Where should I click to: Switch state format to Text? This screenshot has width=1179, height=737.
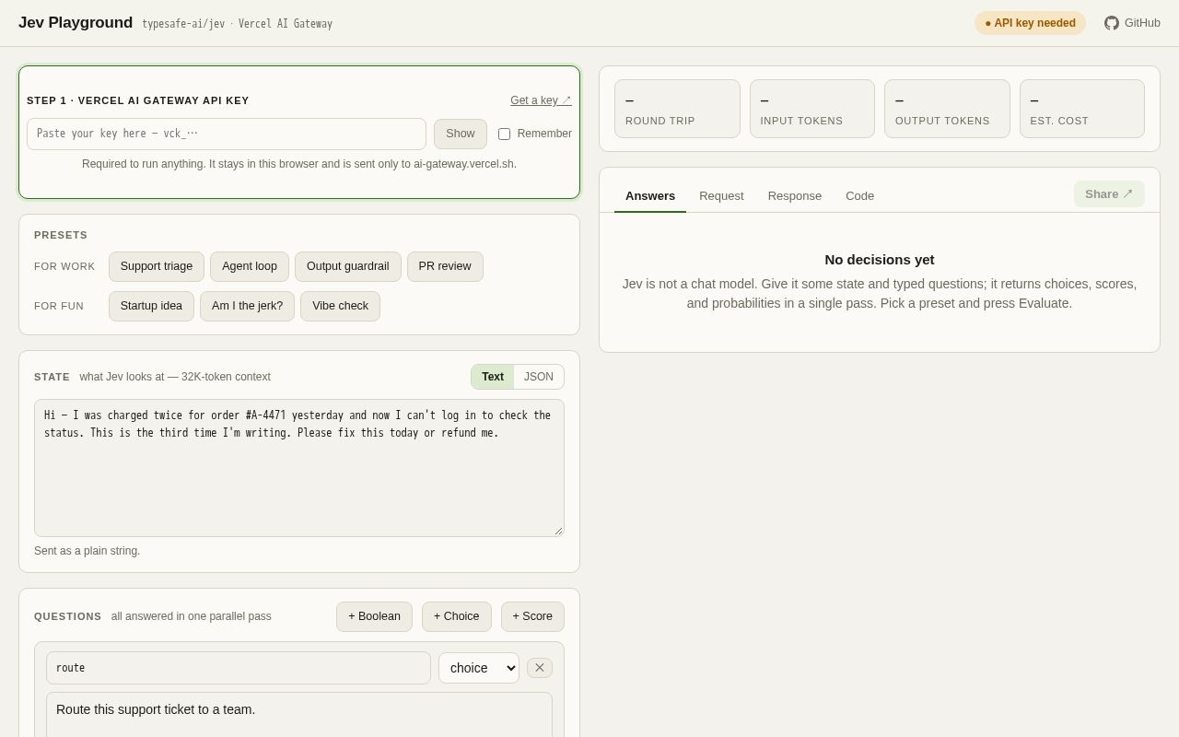pos(493,377)
